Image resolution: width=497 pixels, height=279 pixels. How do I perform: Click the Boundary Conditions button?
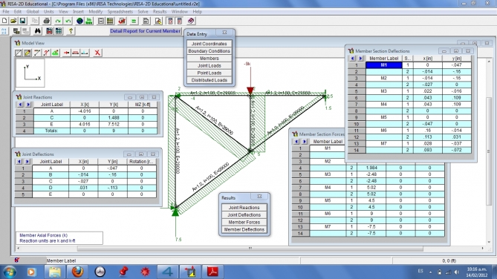209,51
